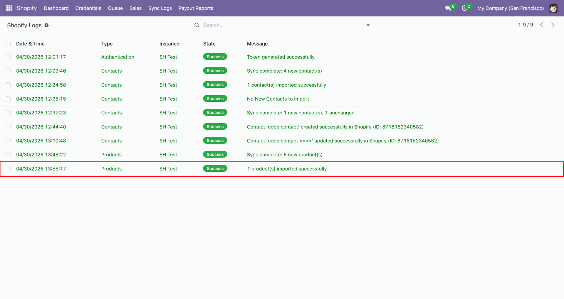
Task: Open the 'Token generated successfully' log entry
Action: pos(281,57)
